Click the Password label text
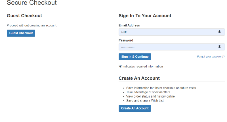 (x=126, y=40)
